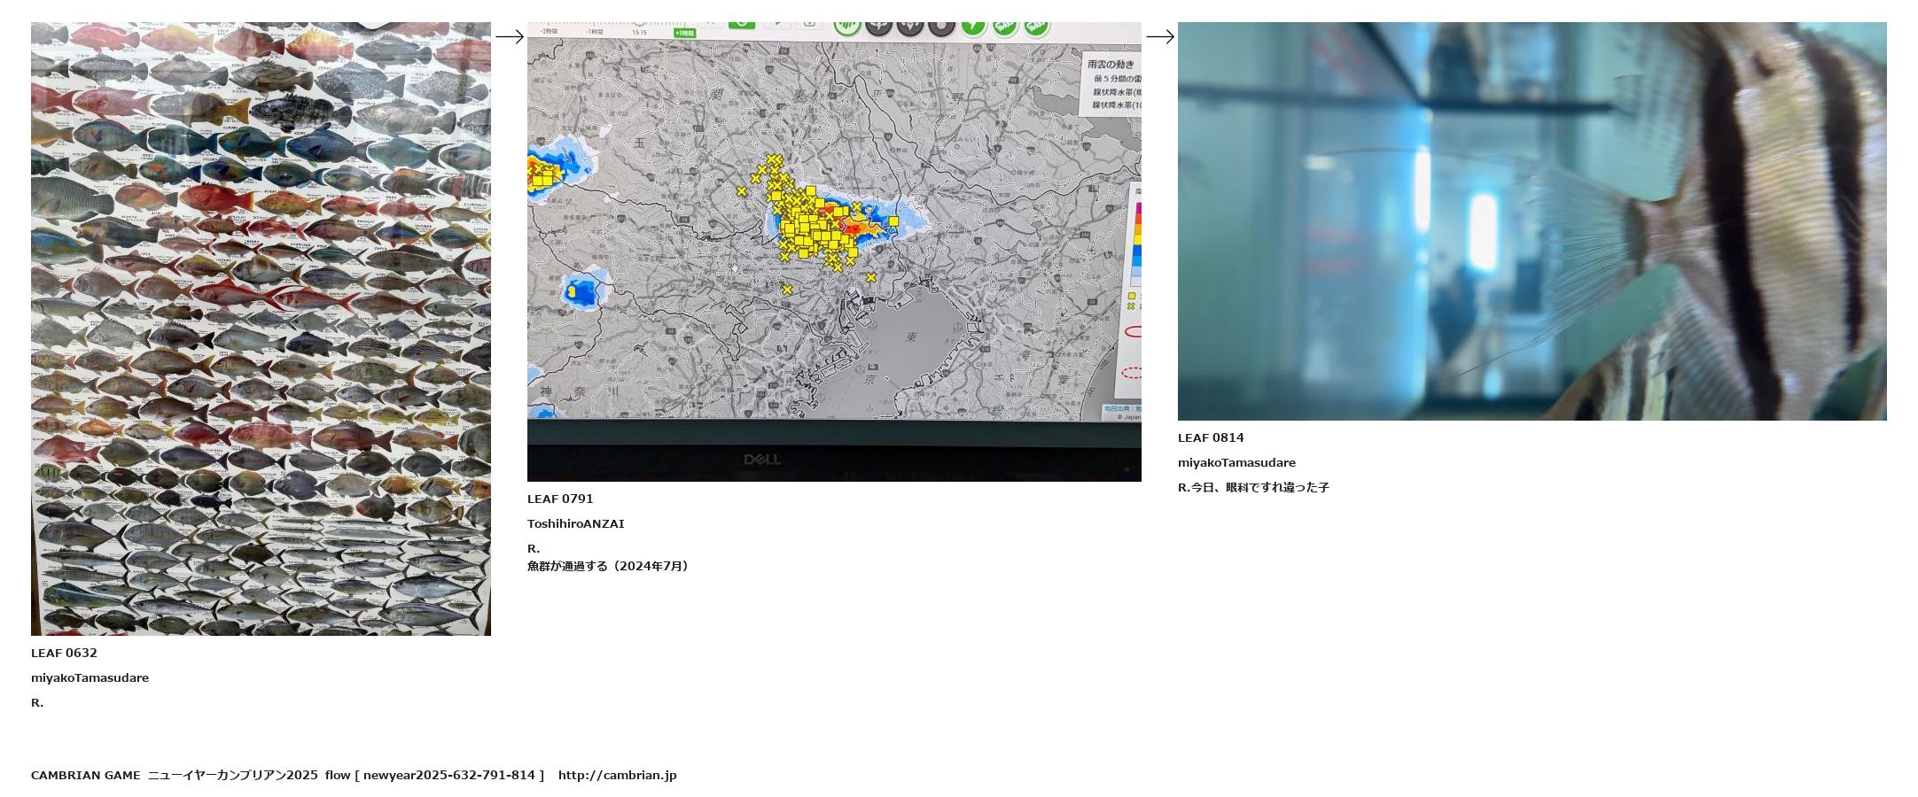Click the arrow after the fish poster
Viewport: 1918px width, 797px height.
tap(509, 36)
